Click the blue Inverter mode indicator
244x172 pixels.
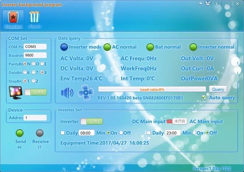pos(64,47)
